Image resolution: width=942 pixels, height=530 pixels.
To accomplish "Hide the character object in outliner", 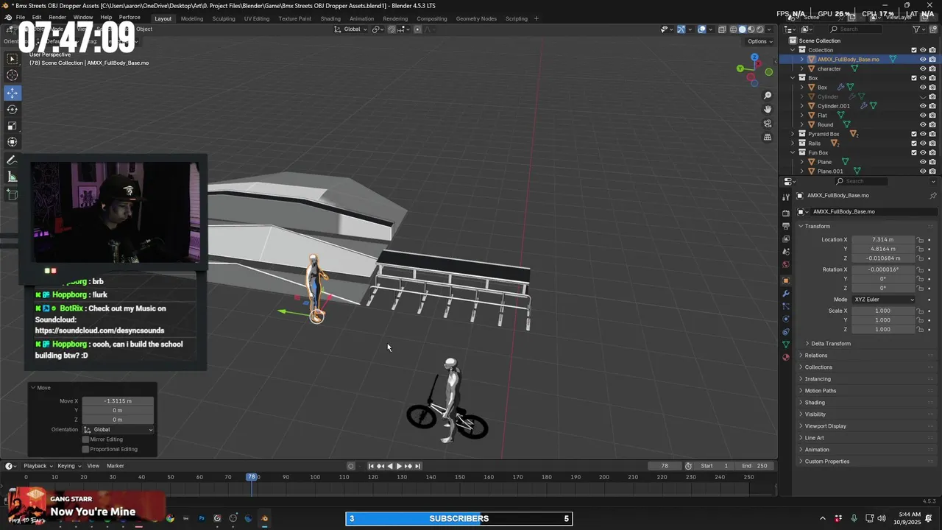I will click(x=923, y=68).
